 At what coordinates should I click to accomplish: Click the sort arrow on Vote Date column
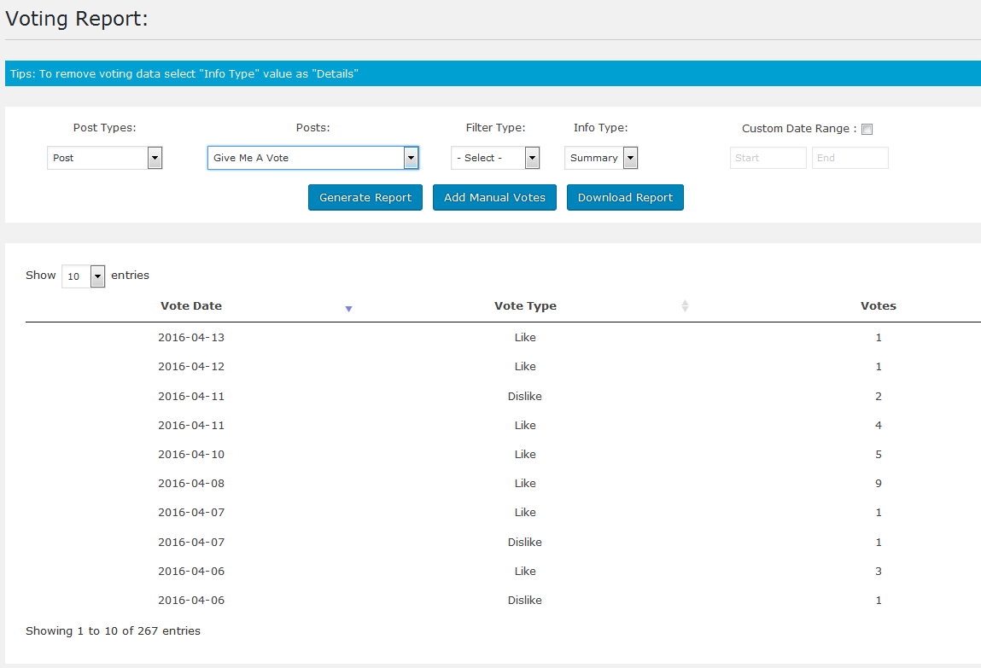(349, 309)
